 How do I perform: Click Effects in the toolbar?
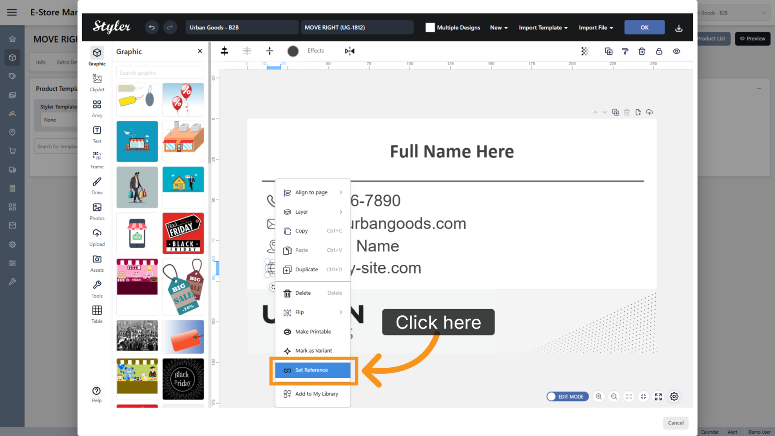pyautogui.click(x=316, y=51)
